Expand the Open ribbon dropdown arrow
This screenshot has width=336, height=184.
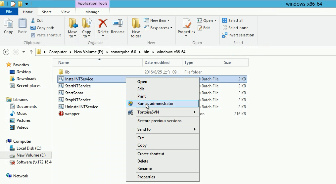pyautogui.click(x=216, y=21)
